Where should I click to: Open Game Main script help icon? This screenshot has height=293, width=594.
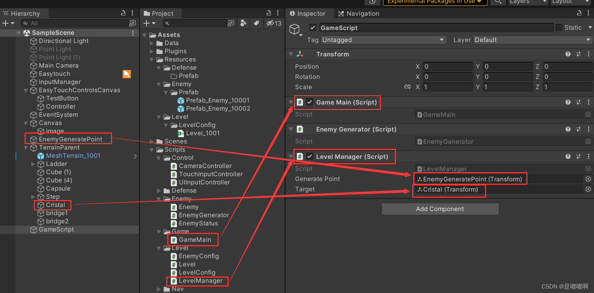[568, 102]
